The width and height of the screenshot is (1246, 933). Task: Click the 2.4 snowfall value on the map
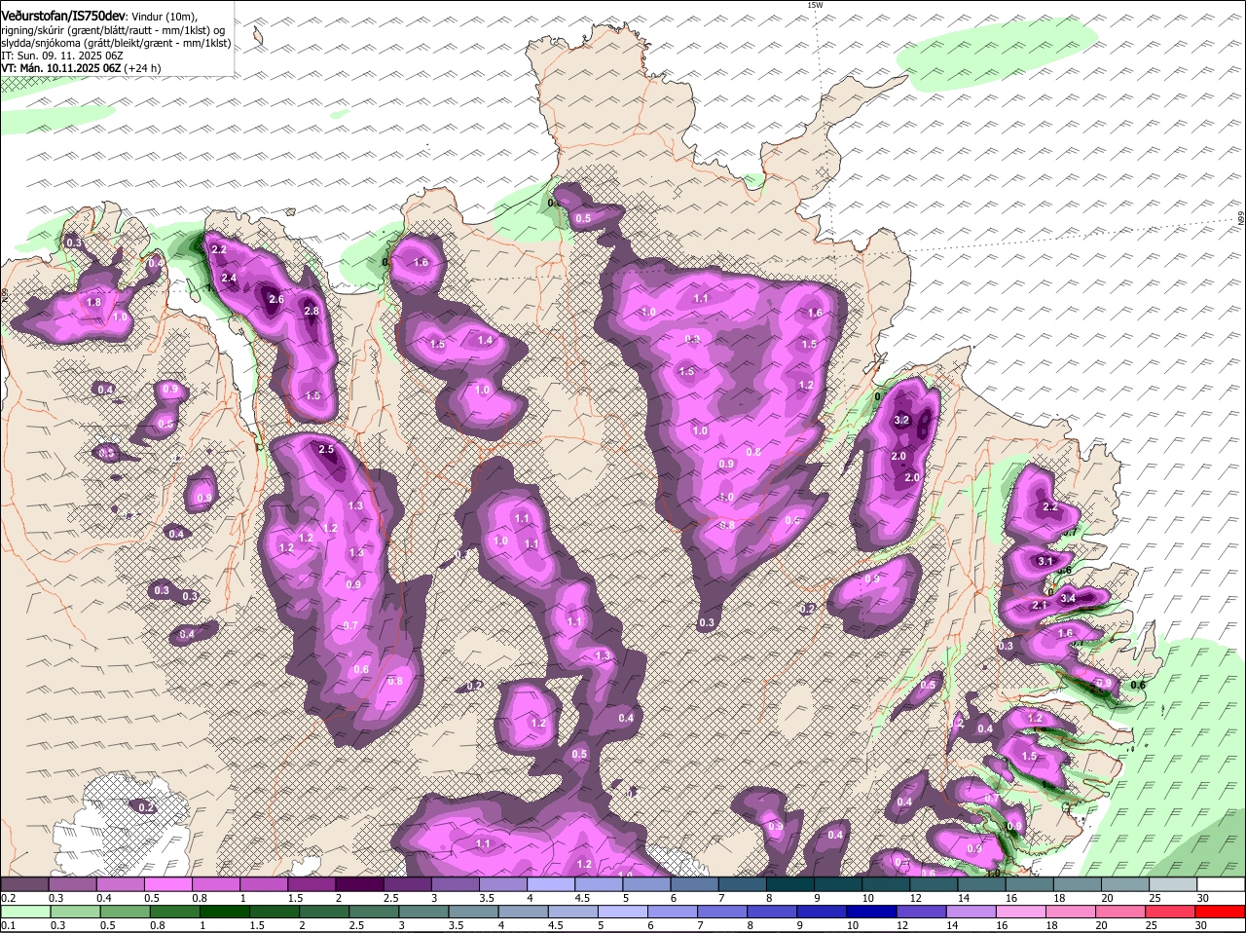click(x=229, y=279)
